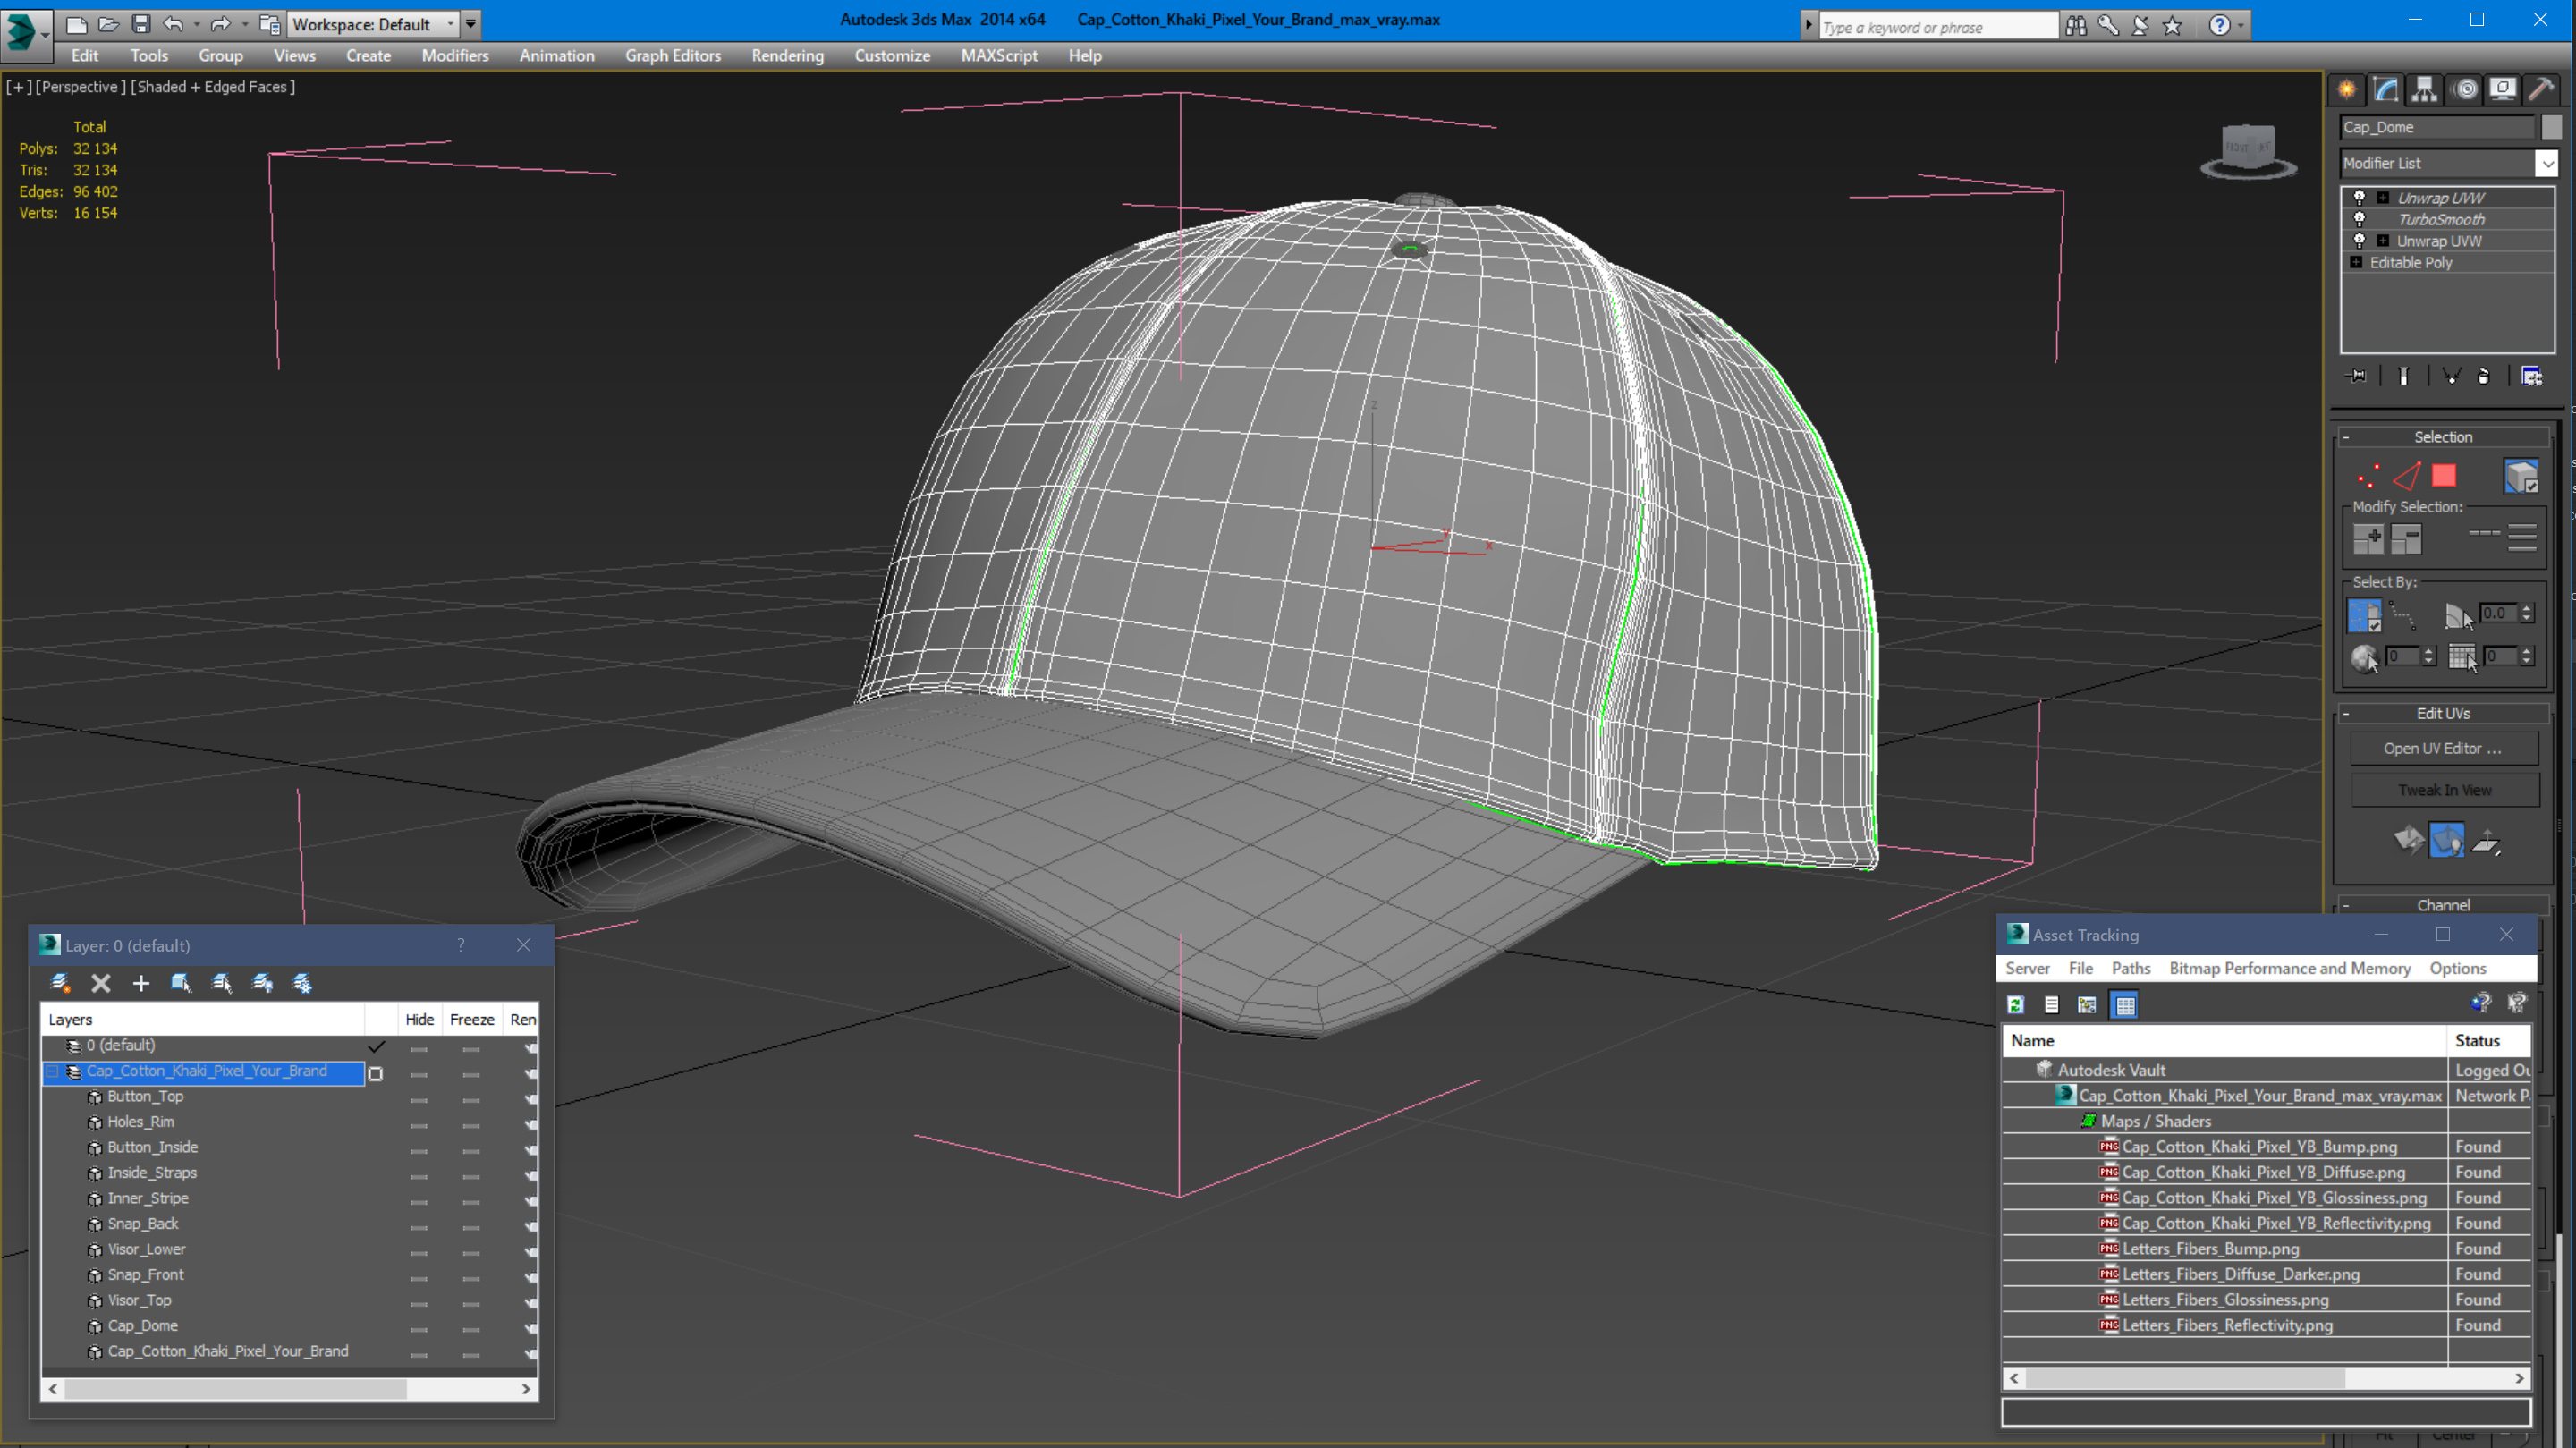Open the Hierarchy command panel tab
This screenshot has width=2576, height=1448.
(2424, 90)
